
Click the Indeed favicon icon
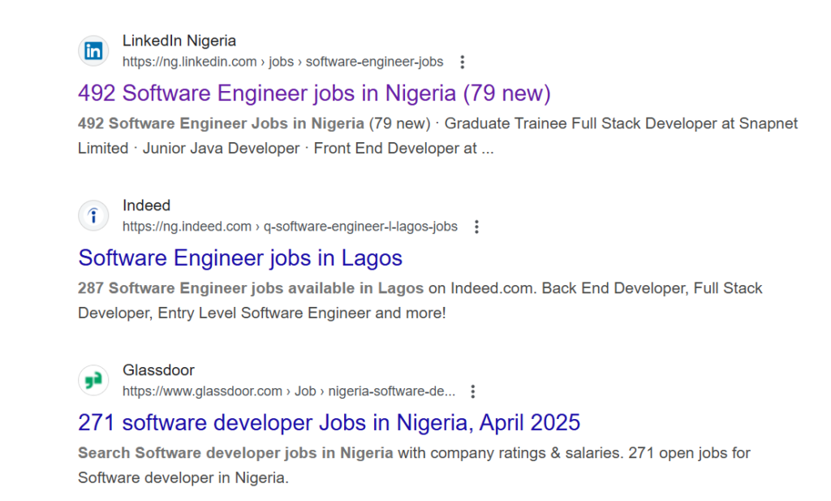click(94, 216)
